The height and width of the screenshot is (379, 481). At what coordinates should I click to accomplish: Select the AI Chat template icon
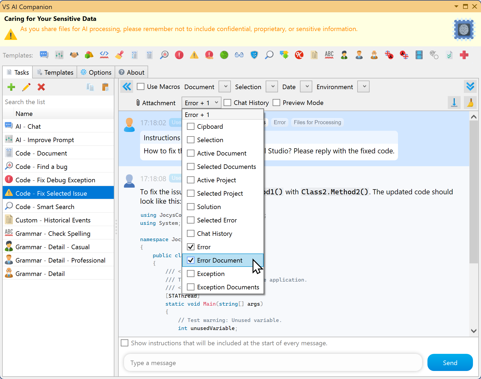[x=44, y=55]
